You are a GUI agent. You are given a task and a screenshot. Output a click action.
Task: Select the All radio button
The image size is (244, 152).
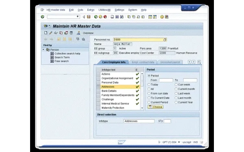149,89
